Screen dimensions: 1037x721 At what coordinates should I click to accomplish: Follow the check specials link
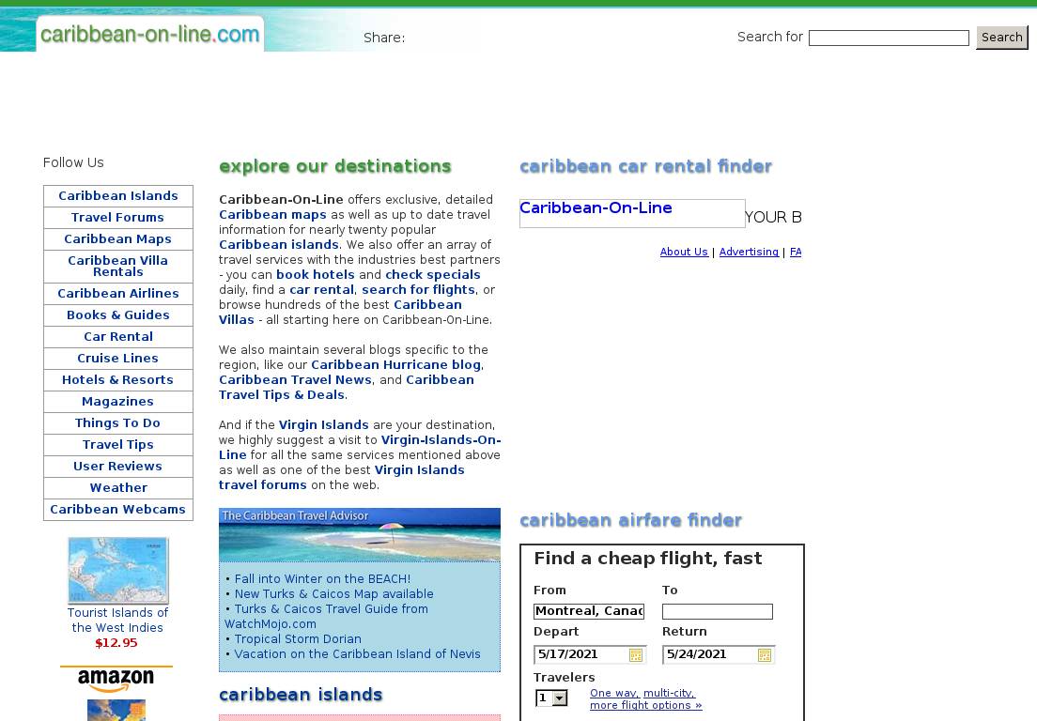[432, 275]
